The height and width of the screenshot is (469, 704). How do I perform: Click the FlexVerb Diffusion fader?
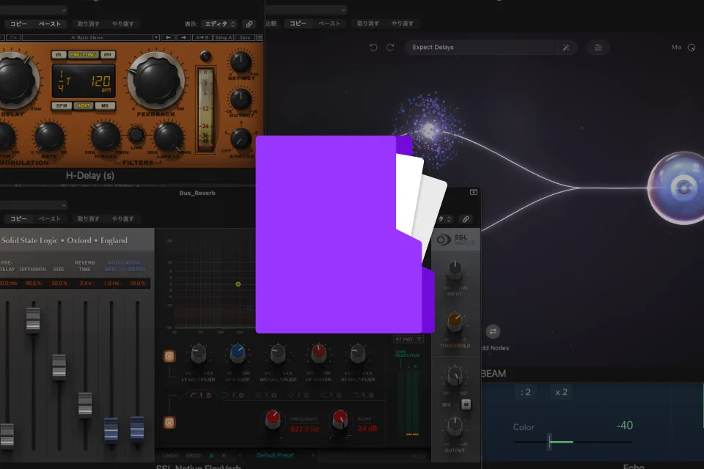pos(33,319)
